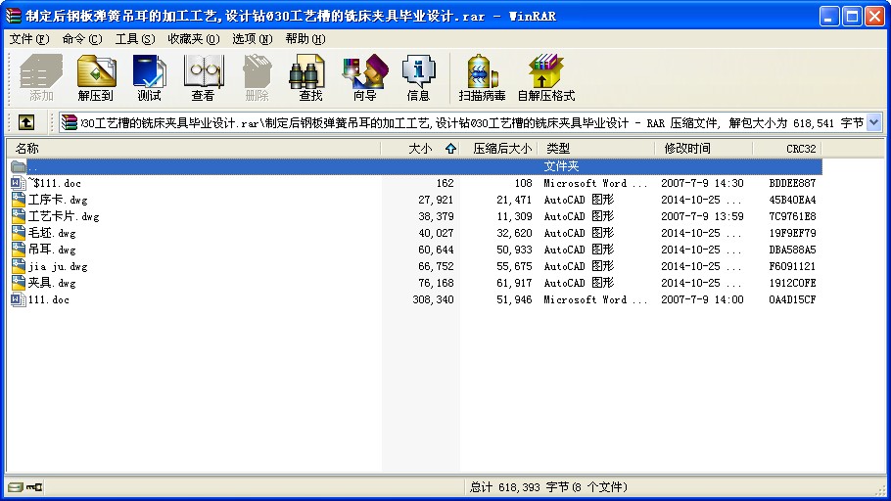Open the 收藏夹(O) menu
891x501 pixels.
pos(193,38)
